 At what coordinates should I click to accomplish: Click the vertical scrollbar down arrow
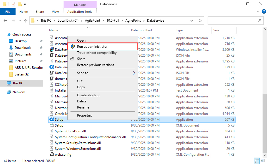pos(265,155)
